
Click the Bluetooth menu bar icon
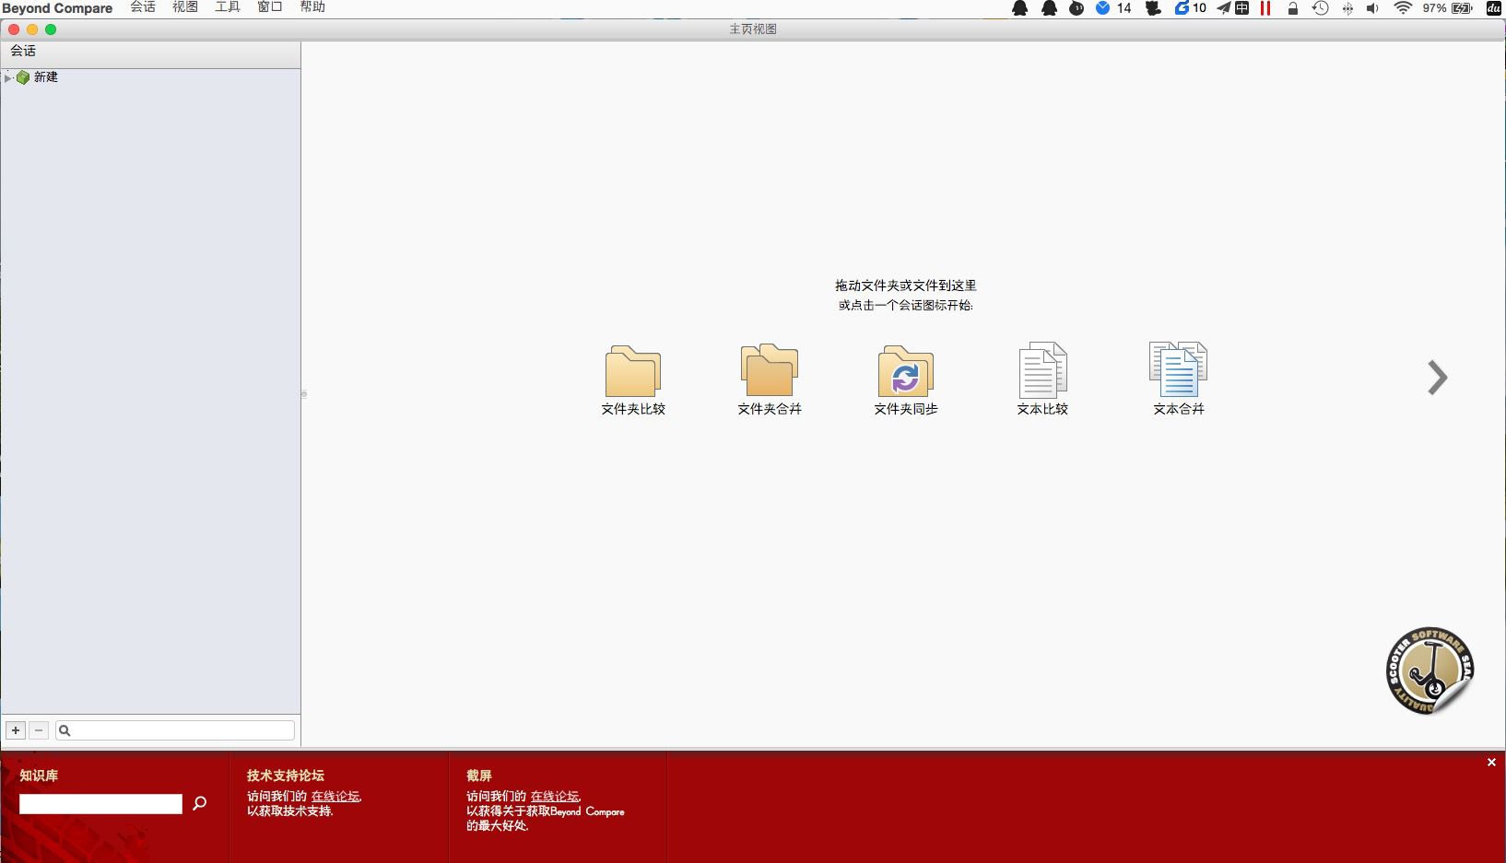(x=1347, y=8)
